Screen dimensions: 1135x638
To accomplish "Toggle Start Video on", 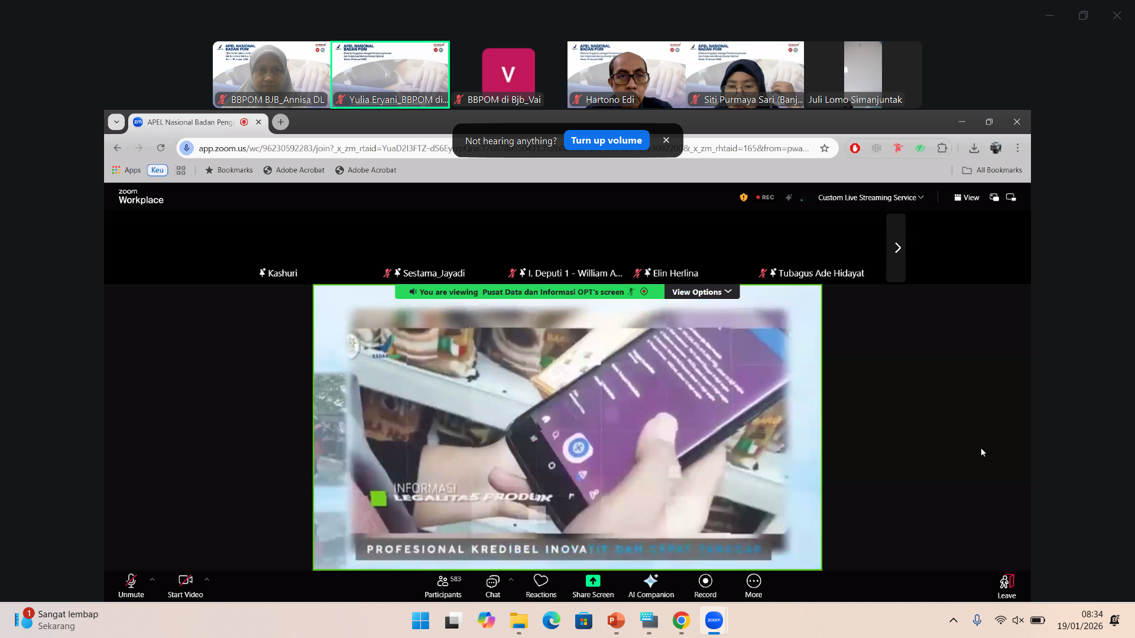I will point(185,586).
